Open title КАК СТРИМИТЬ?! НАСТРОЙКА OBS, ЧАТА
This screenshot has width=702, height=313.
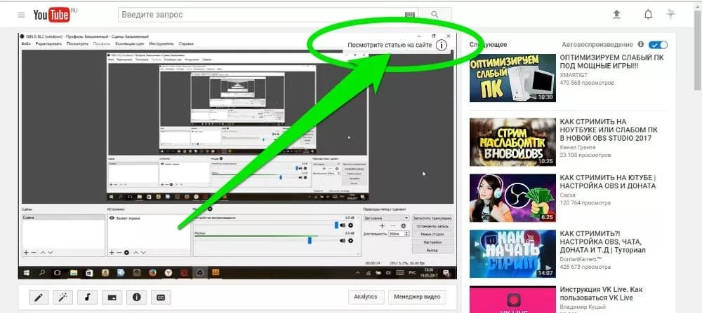tap(603, 242)
